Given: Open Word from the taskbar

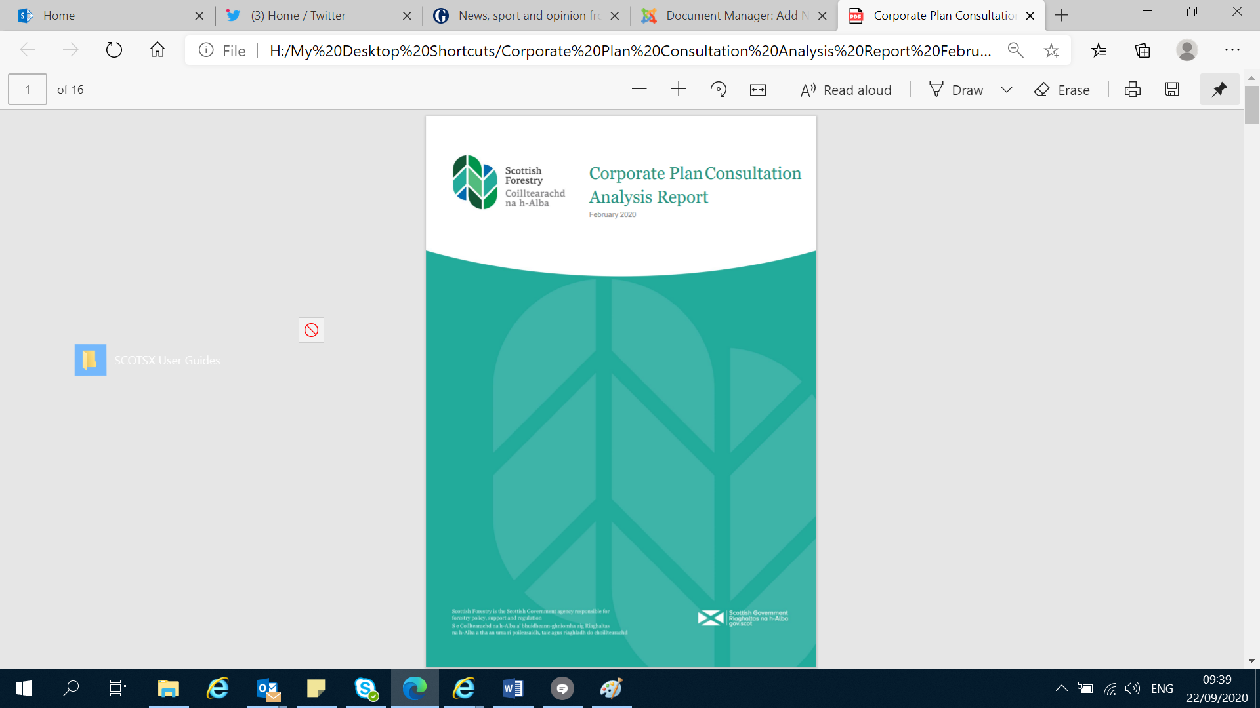Looking at the screenshot, I should click(x=513, y=688).
